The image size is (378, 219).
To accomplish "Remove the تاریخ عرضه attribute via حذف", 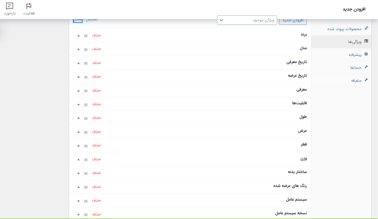I will 96,77.
